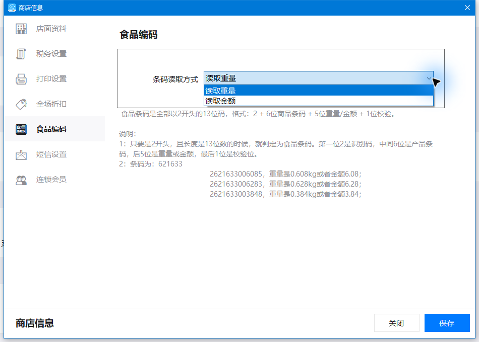Click the 条码读取方式 label
The image size is (479, 342).
175,79
